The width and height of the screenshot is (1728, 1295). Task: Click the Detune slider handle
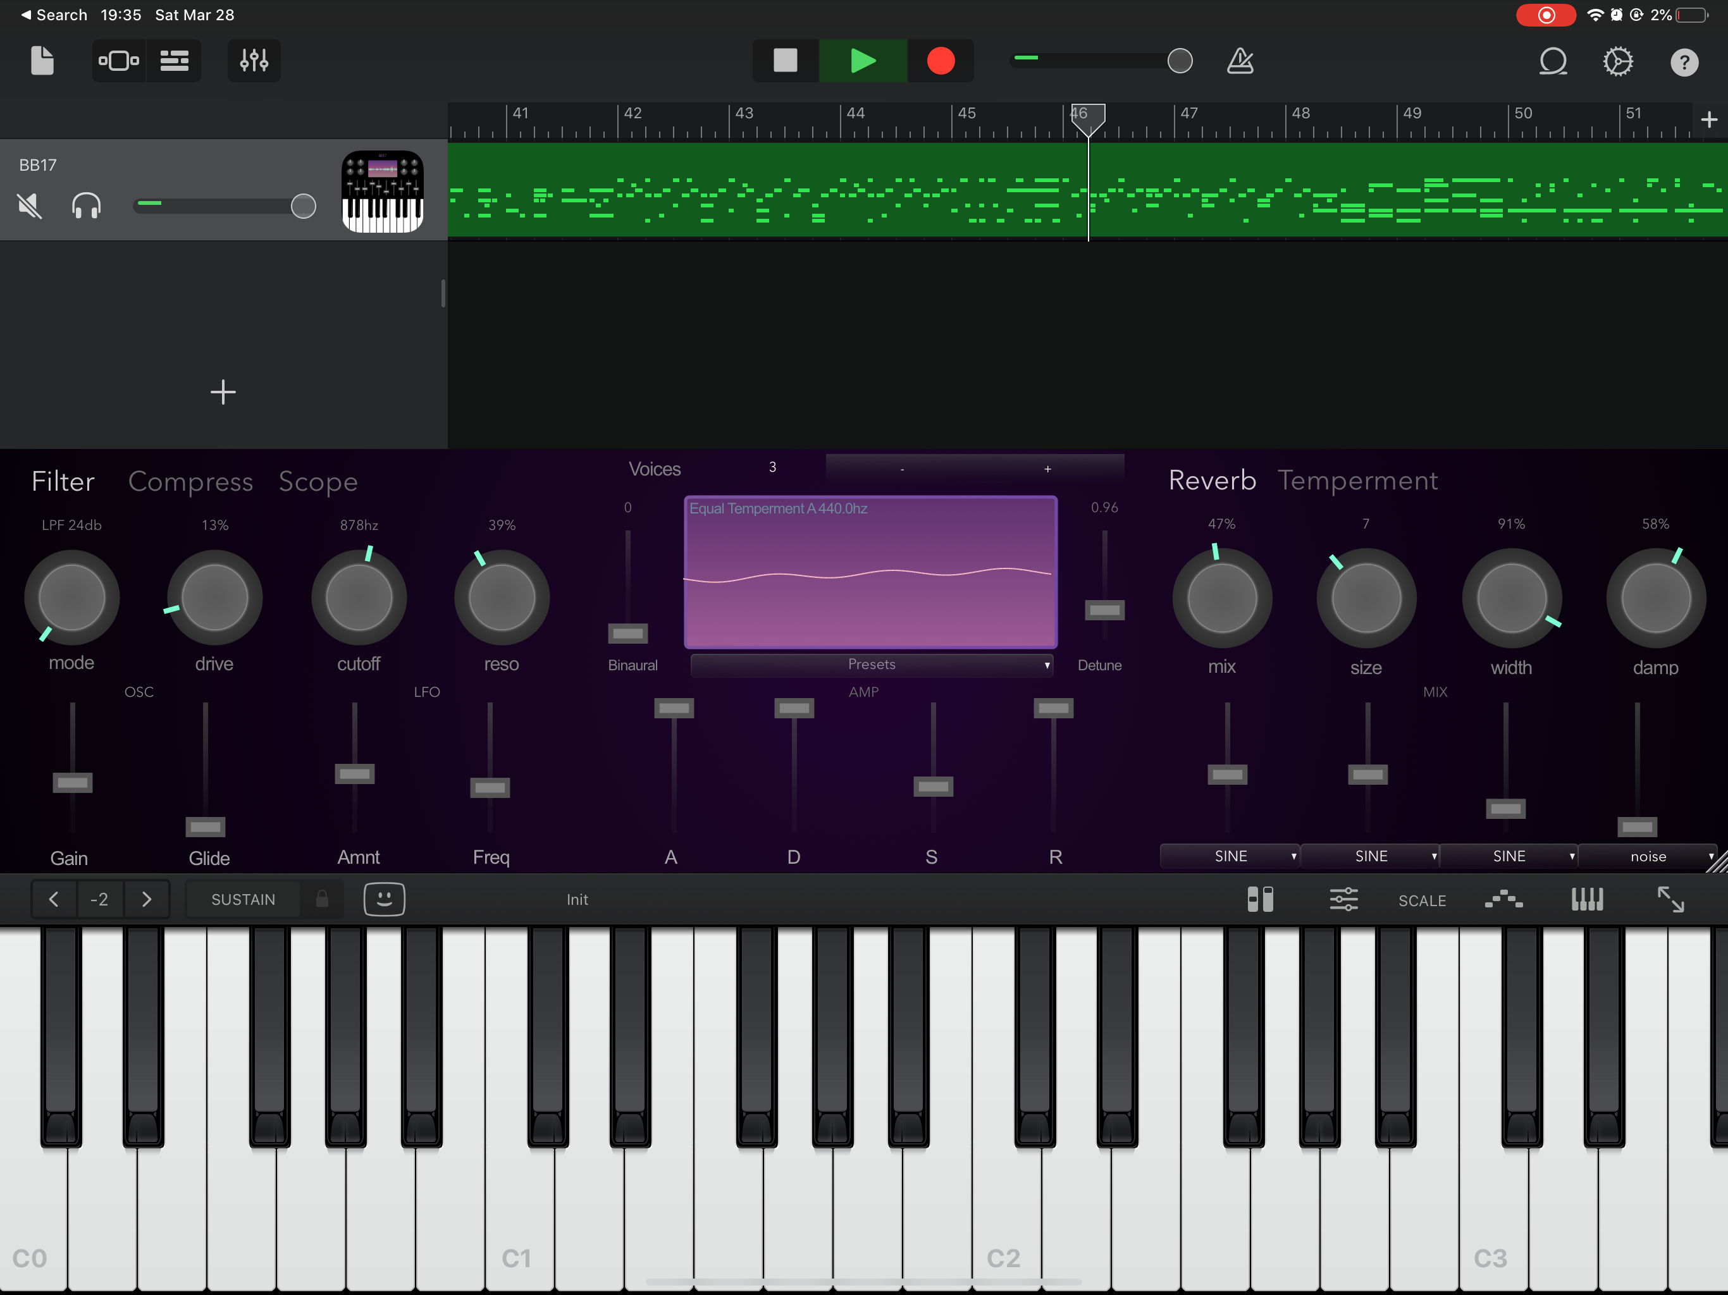click(1104, 609)
